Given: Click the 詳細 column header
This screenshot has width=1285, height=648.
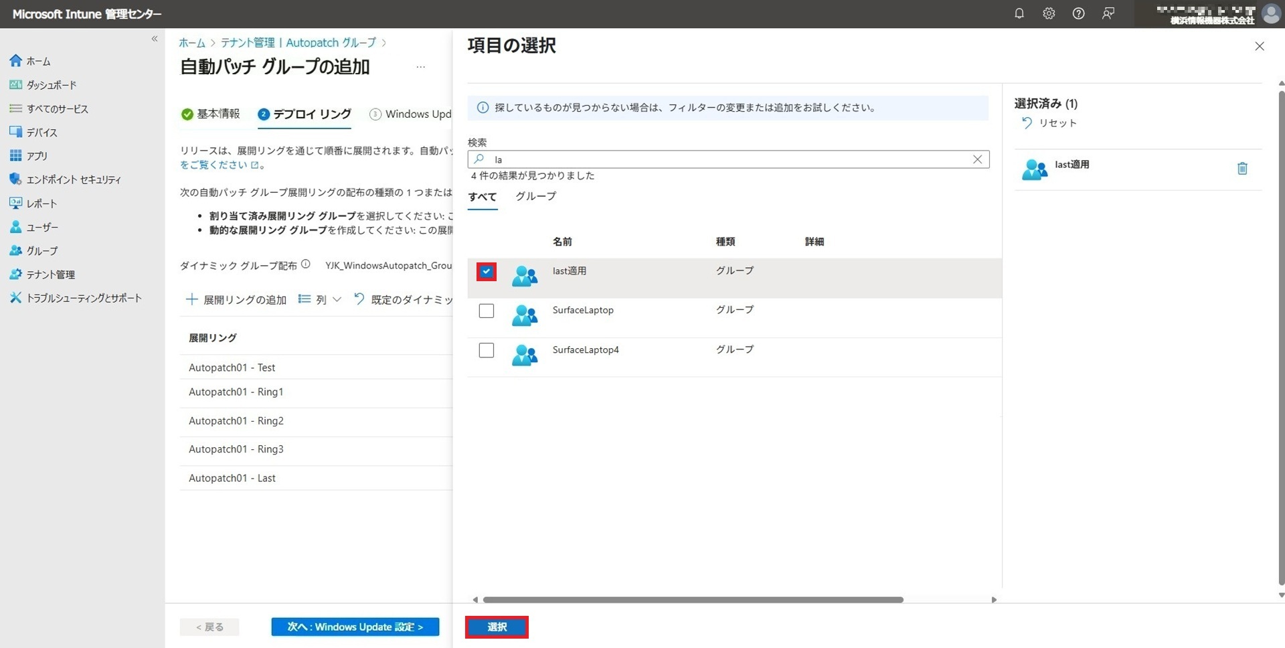Looking at the screenshot, I should click(x=815, y=242).
